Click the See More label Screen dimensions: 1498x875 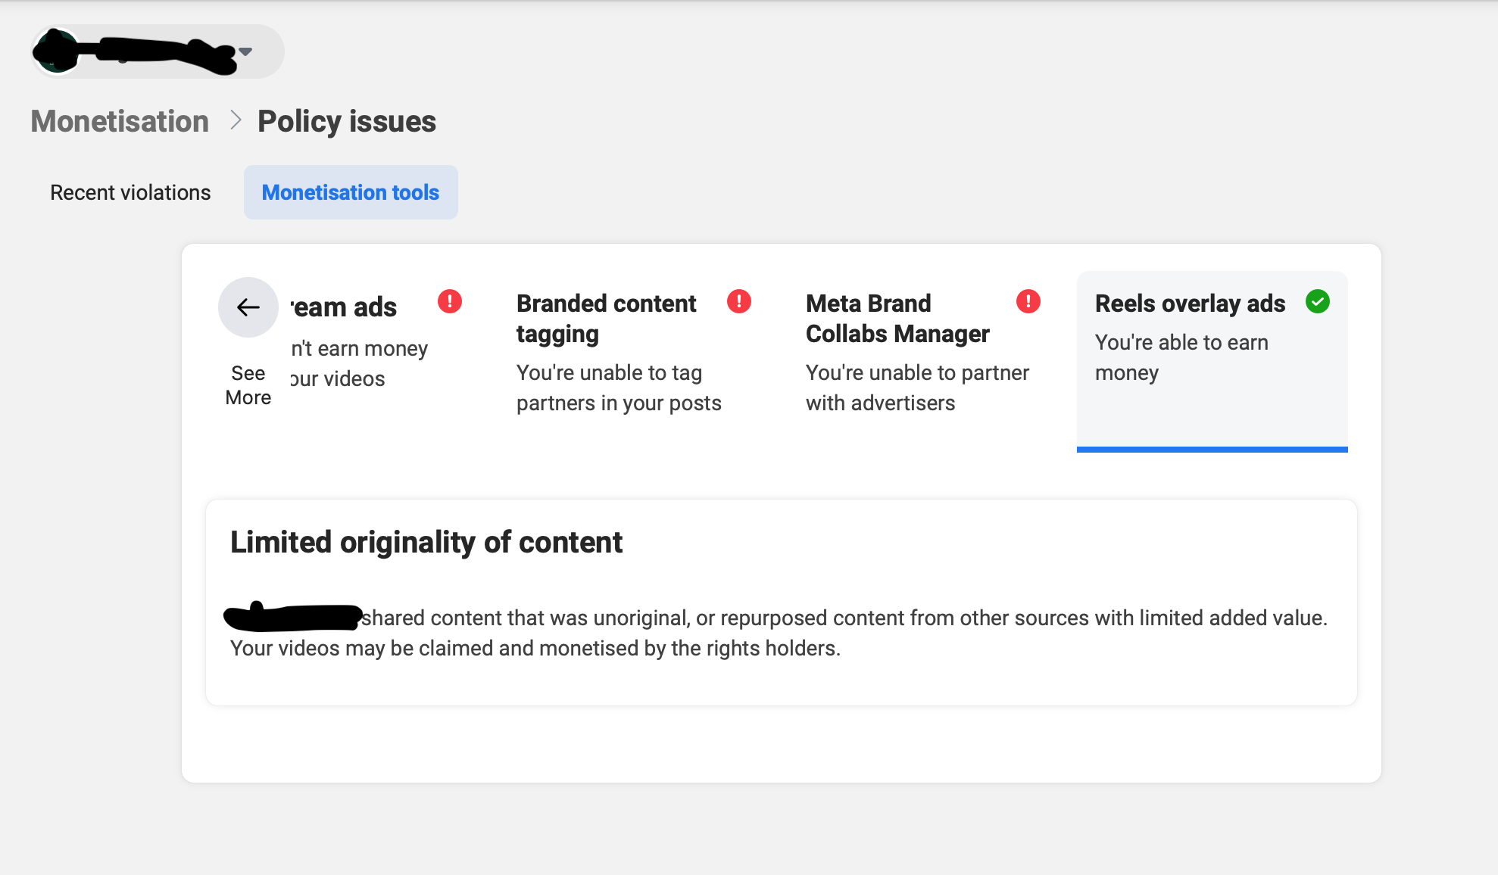click(x=248, y=385)
